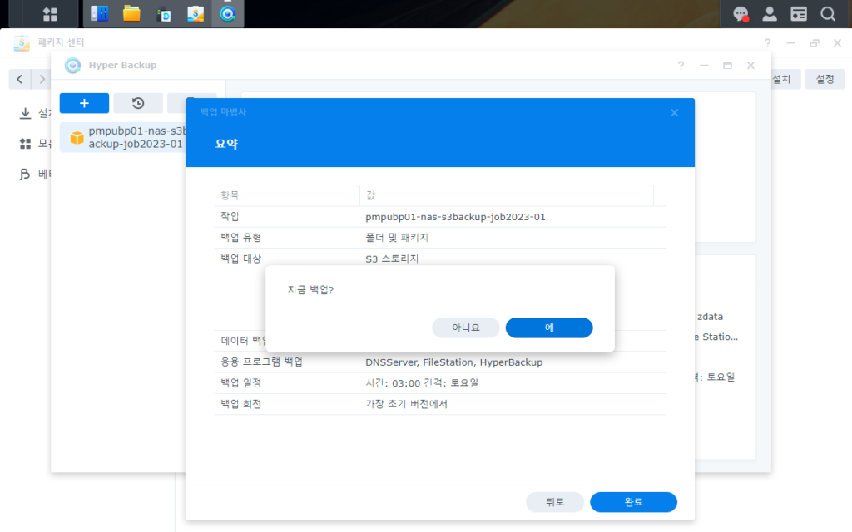Open installed packages download sidebar icon

[25, 113]
